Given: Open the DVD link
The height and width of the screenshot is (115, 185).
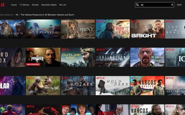Looking at the screenshot, I should (179, 5).
